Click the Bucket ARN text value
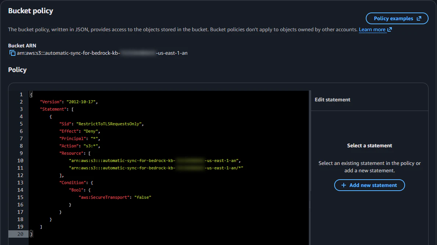 pyautogui.click(x=102, y=53)
